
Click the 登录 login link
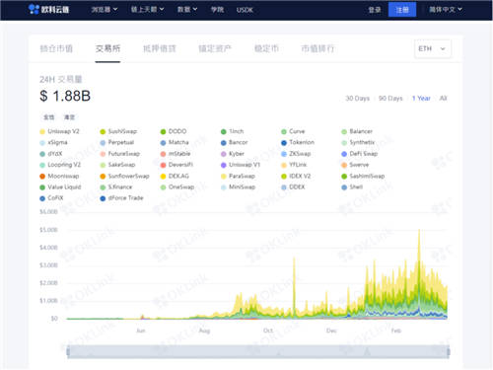coord(375,10)
